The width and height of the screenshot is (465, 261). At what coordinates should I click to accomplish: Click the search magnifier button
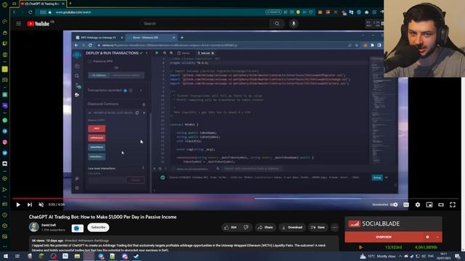coord(277,23)
